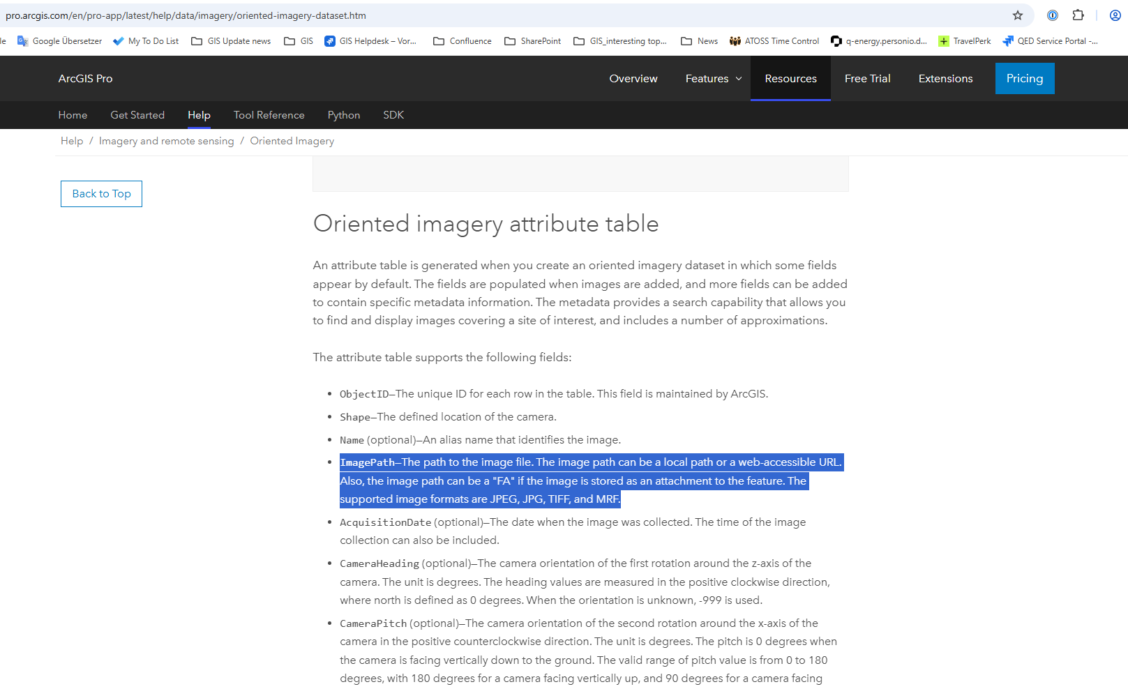
Task: Click the CameraHeading field name
Action: point(379,563)
